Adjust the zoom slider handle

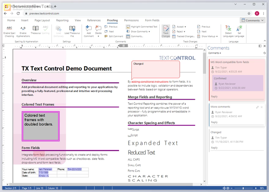point(243,188)
